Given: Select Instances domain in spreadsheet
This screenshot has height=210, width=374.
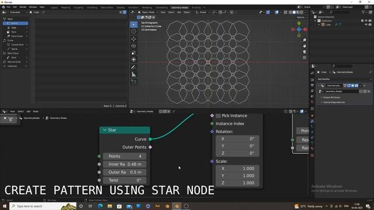Looking at the screenshot, I should point(16,66).
